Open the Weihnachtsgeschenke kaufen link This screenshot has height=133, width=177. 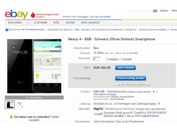coord(48,16)
